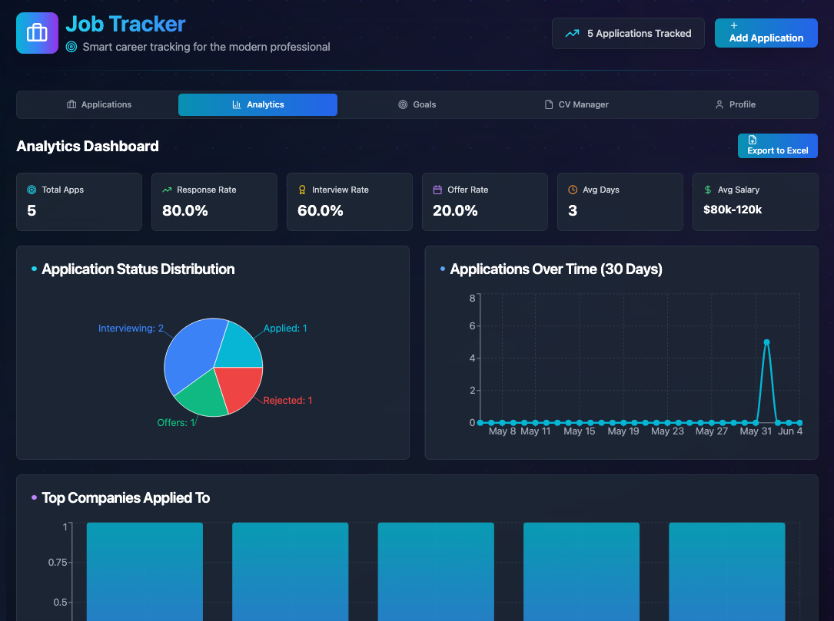834x621 pixels.
Task: Click the dollar icon on Avg Salary card
Action: (708, 190)
